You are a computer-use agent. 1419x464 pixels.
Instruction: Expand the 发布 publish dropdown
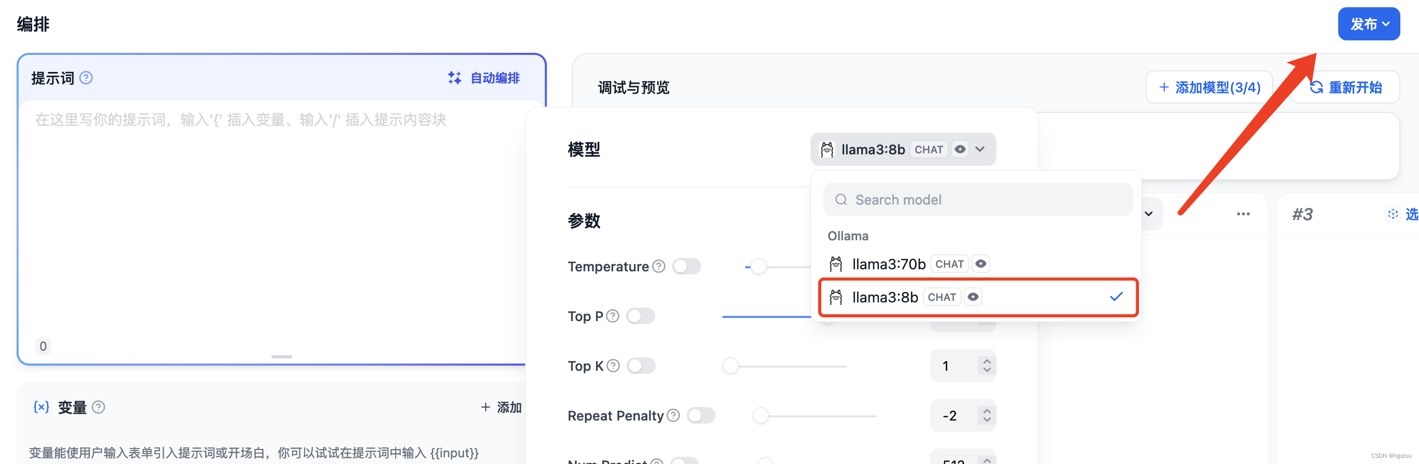pos(1368,24)
